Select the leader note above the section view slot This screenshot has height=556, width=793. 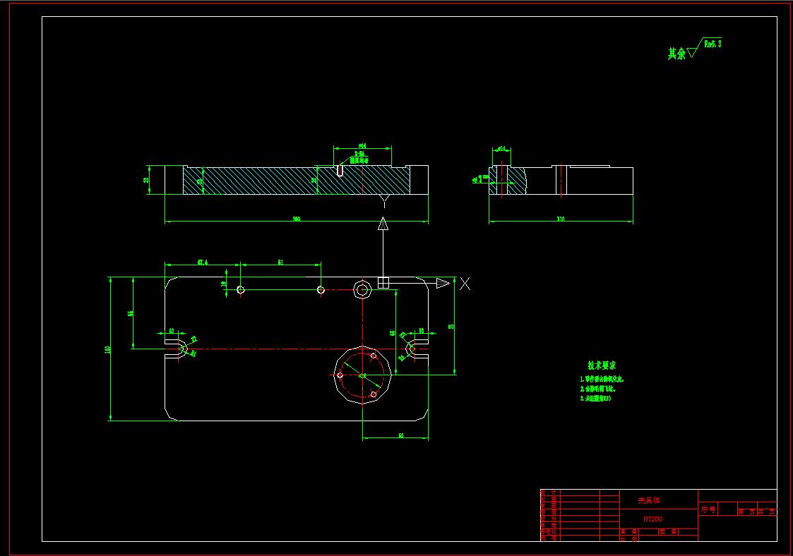click(x=359, y=157)
